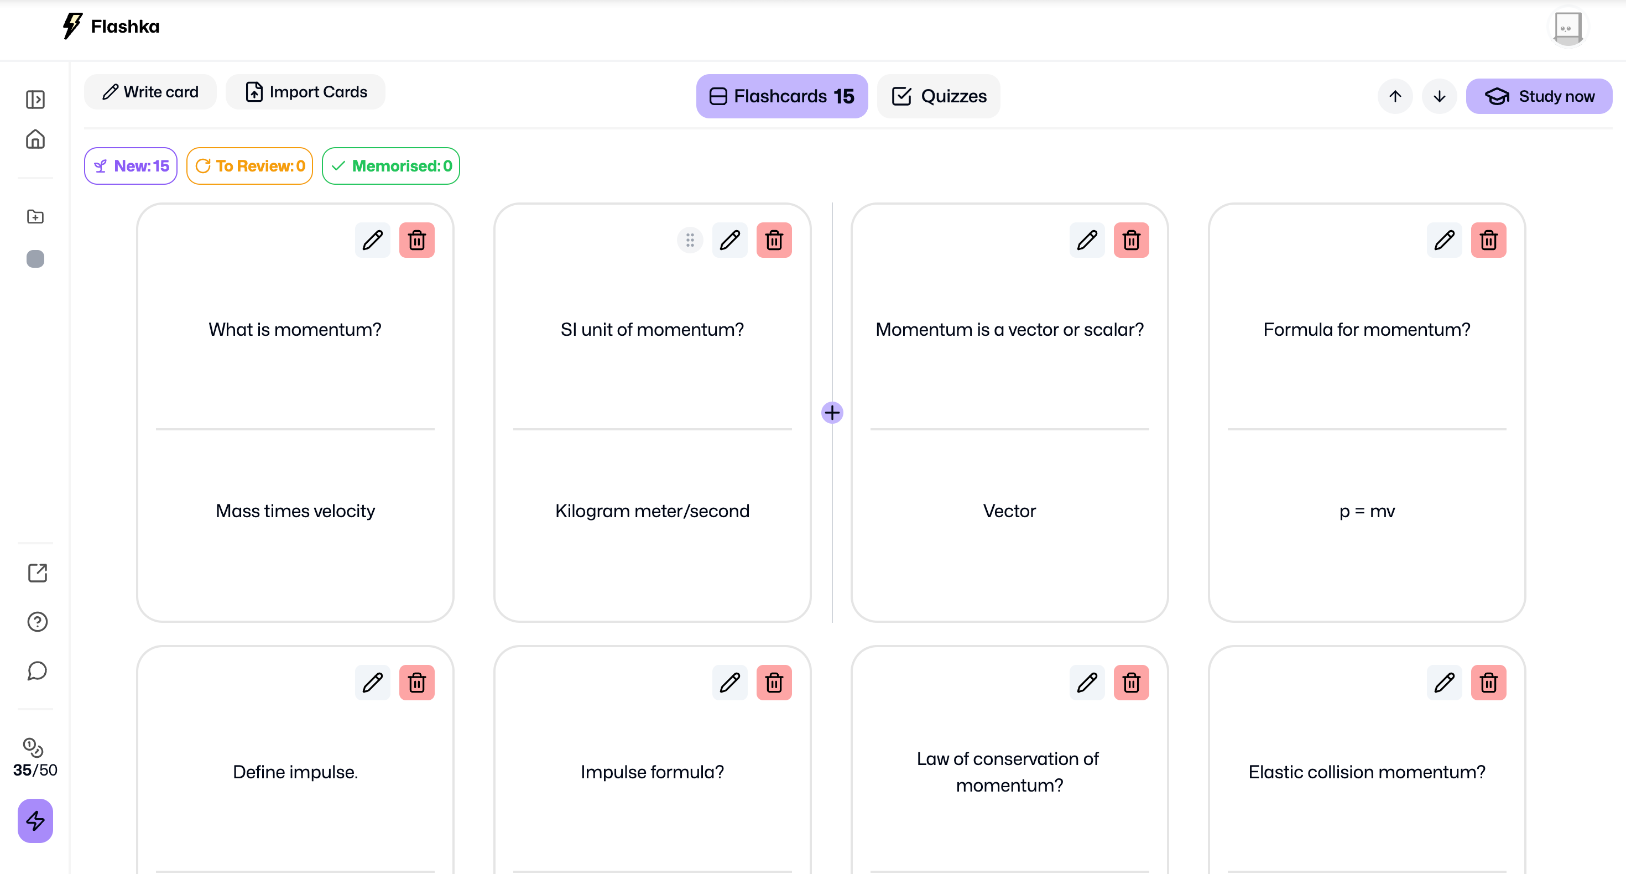Screen dimensions: 1626x874
Task: Edit the 'What is momentum?' card
Action: (372, 240)
